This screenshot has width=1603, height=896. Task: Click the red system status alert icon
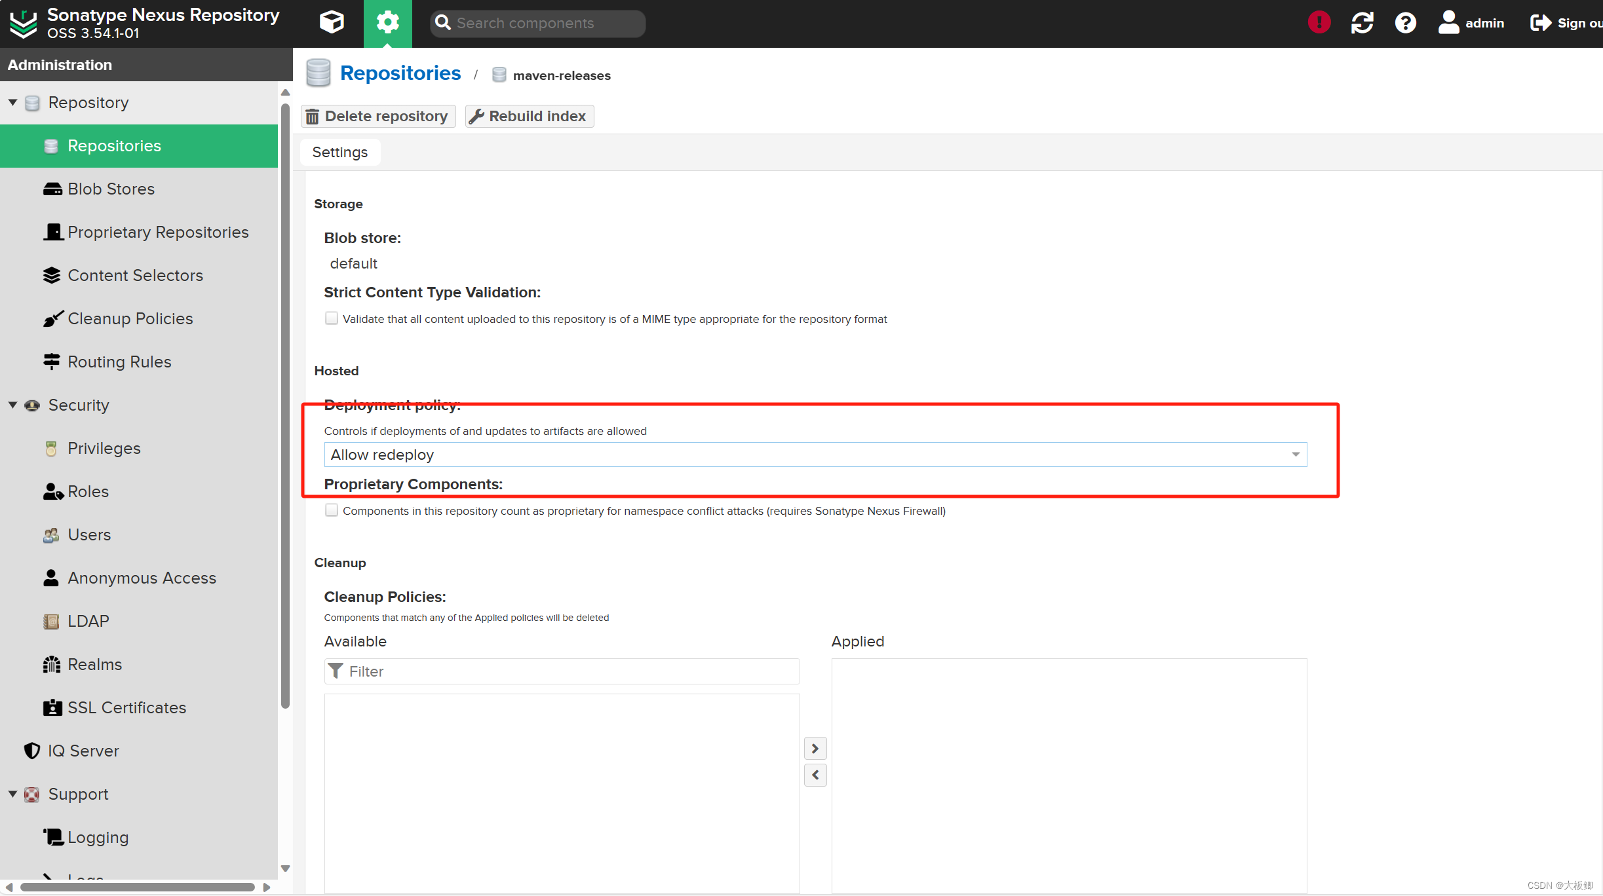tap(1319, 23)
